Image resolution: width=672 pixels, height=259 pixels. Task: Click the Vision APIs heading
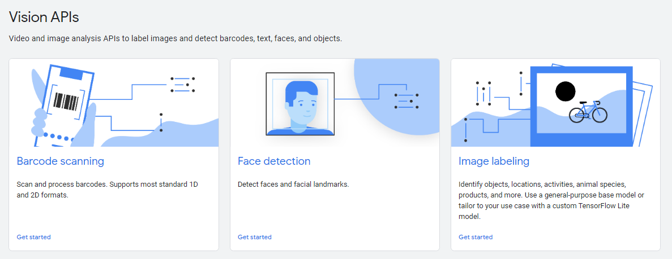pos(44,17)
